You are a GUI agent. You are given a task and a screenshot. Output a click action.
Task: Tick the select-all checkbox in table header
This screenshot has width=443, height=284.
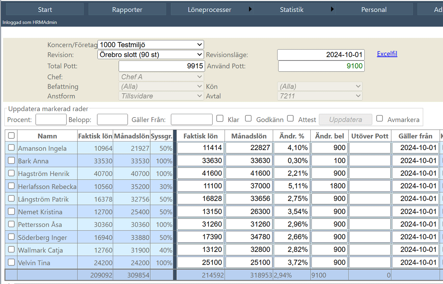(x=11, y=136)
